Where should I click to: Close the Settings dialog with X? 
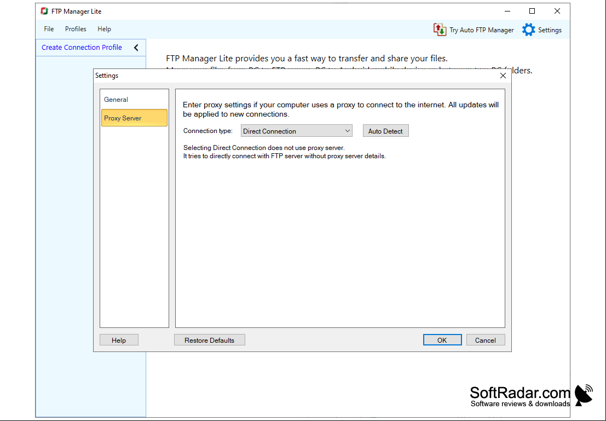(x=503, y=76)
